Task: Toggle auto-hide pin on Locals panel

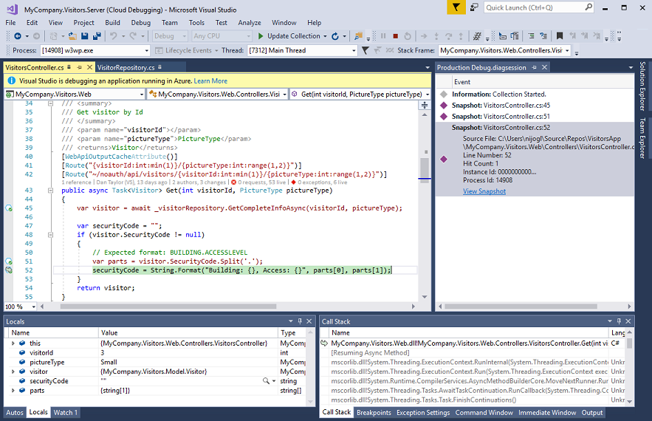Action: click(300, 321)
